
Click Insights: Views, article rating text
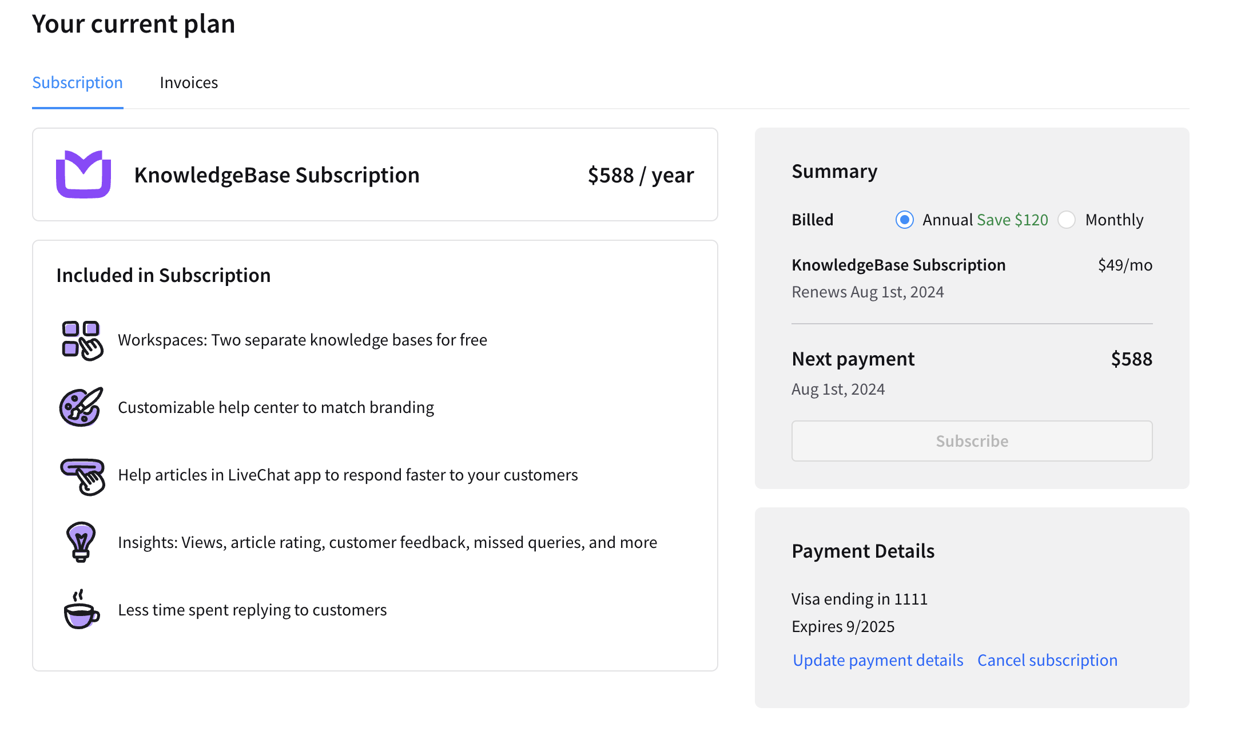[x=387, y=542]
